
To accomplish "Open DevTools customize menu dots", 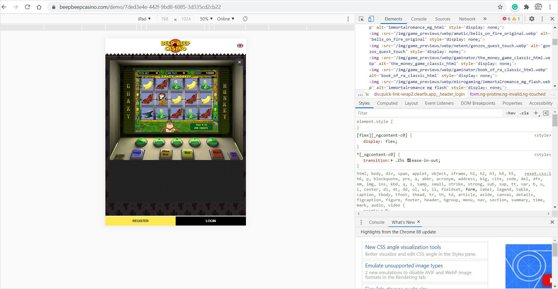I will tap(542, 19).
